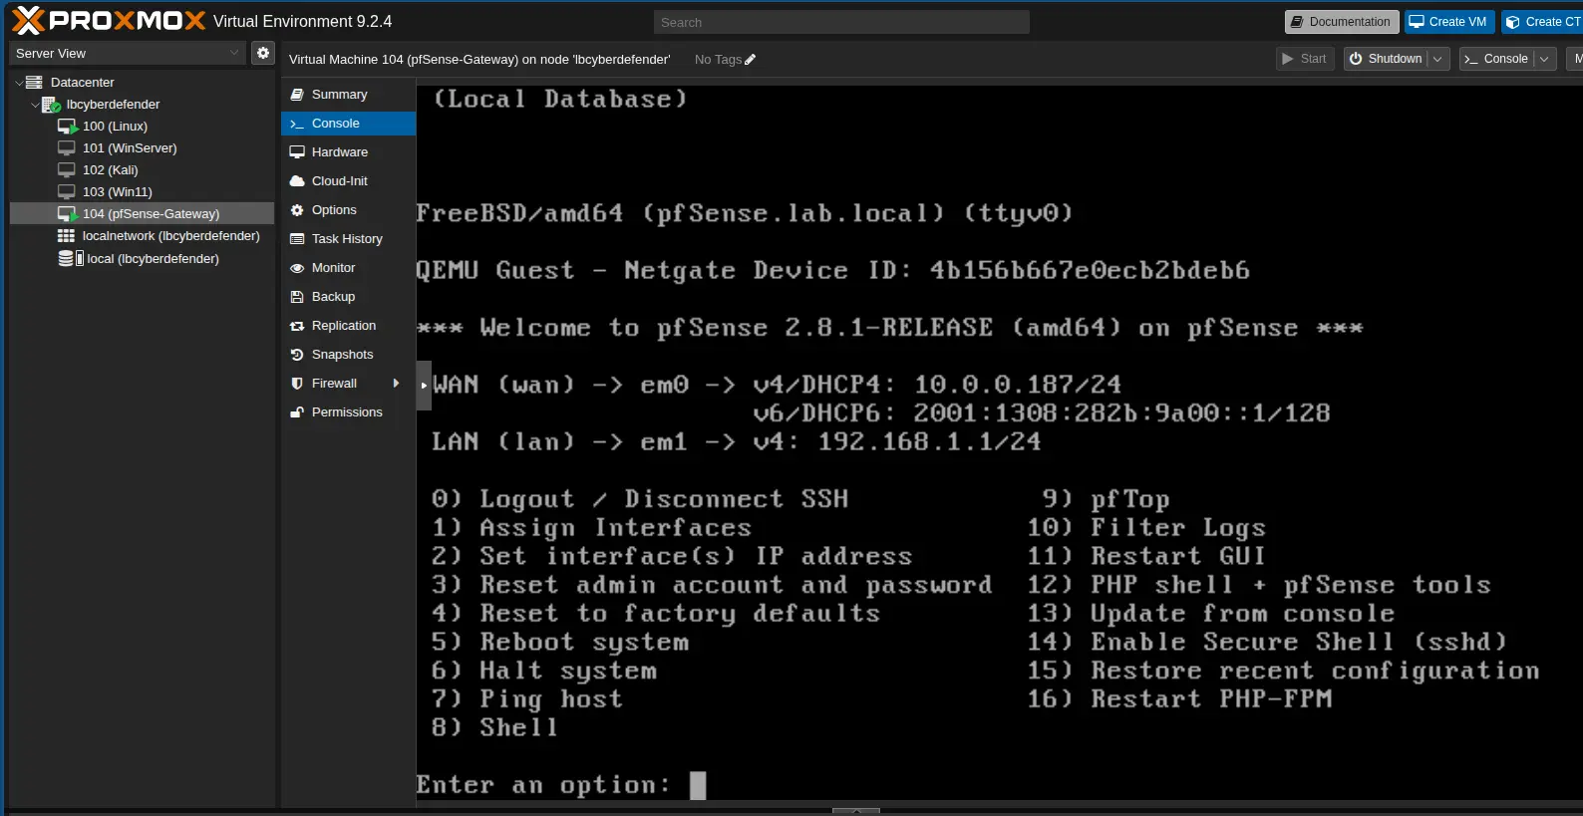The width and height of the screenshot is (1583, 816).
Task: Click the Hardware monitor icon
Action: 296,152
